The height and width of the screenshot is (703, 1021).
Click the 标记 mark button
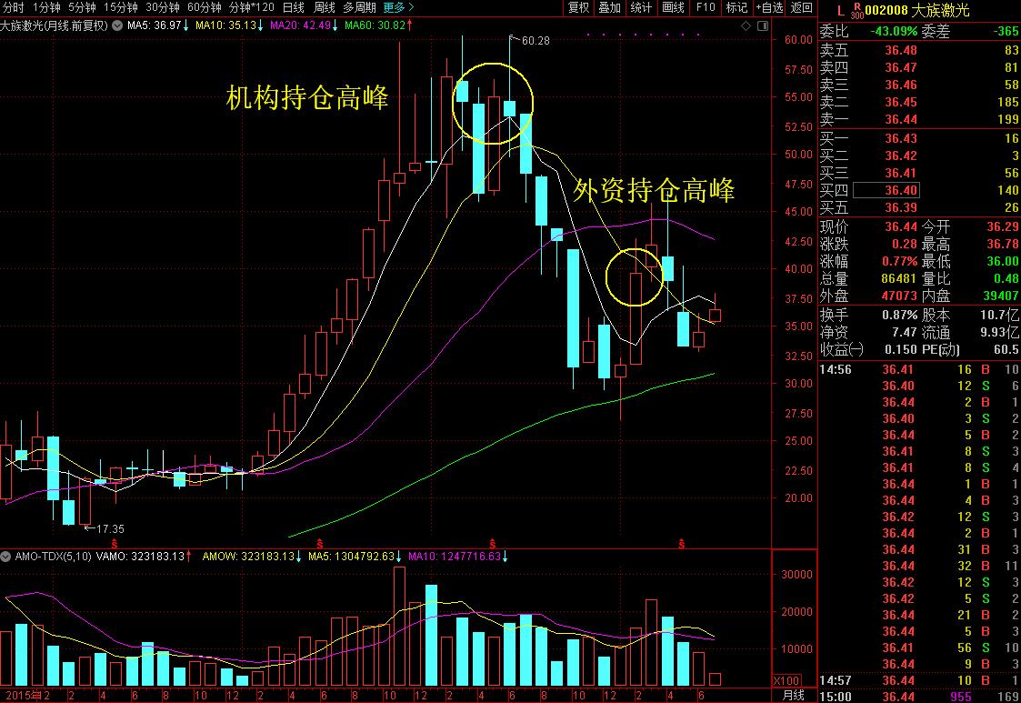click(736, 8)
